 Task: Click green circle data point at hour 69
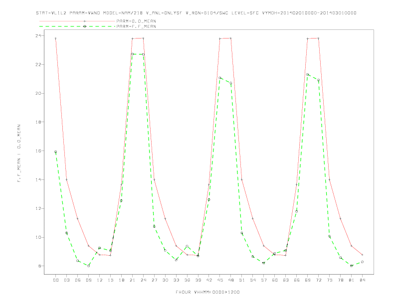click(x=308, y=74)
